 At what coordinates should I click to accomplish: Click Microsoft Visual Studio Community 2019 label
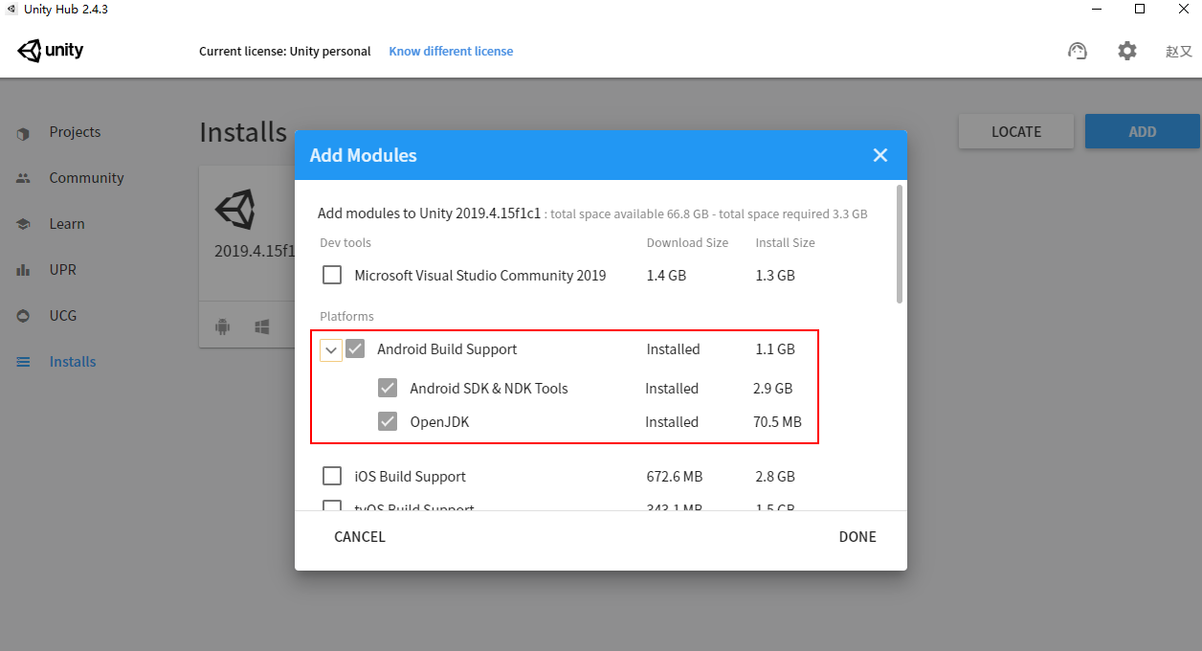480,276
